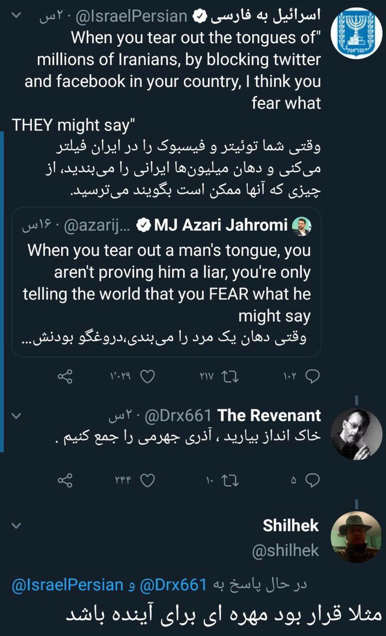Tap The Revenant display name
Screen dimensions: 386x636
coord(269,415)
